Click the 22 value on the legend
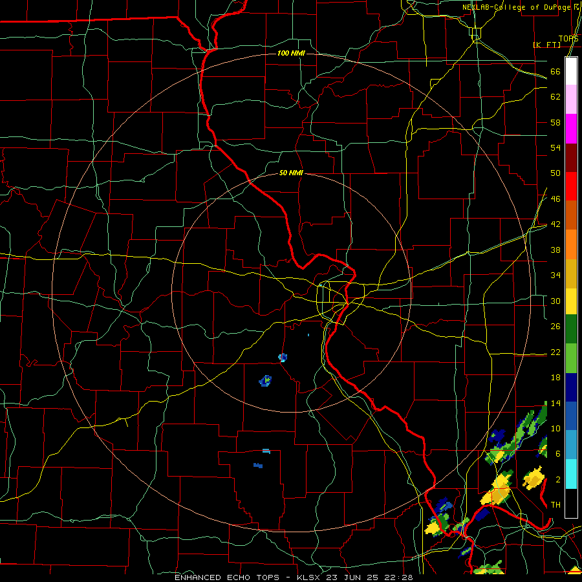The height and width of the screenshot is (582, 582). [x=555, y=352]
